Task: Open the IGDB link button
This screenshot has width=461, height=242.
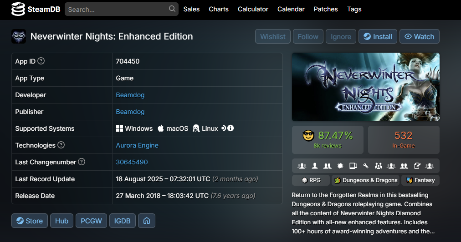Action: (x=122, y=221)
